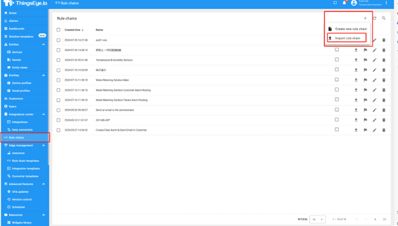
Task: Select the S31-NB-UDP row checkbox
Action: [58, 120]
